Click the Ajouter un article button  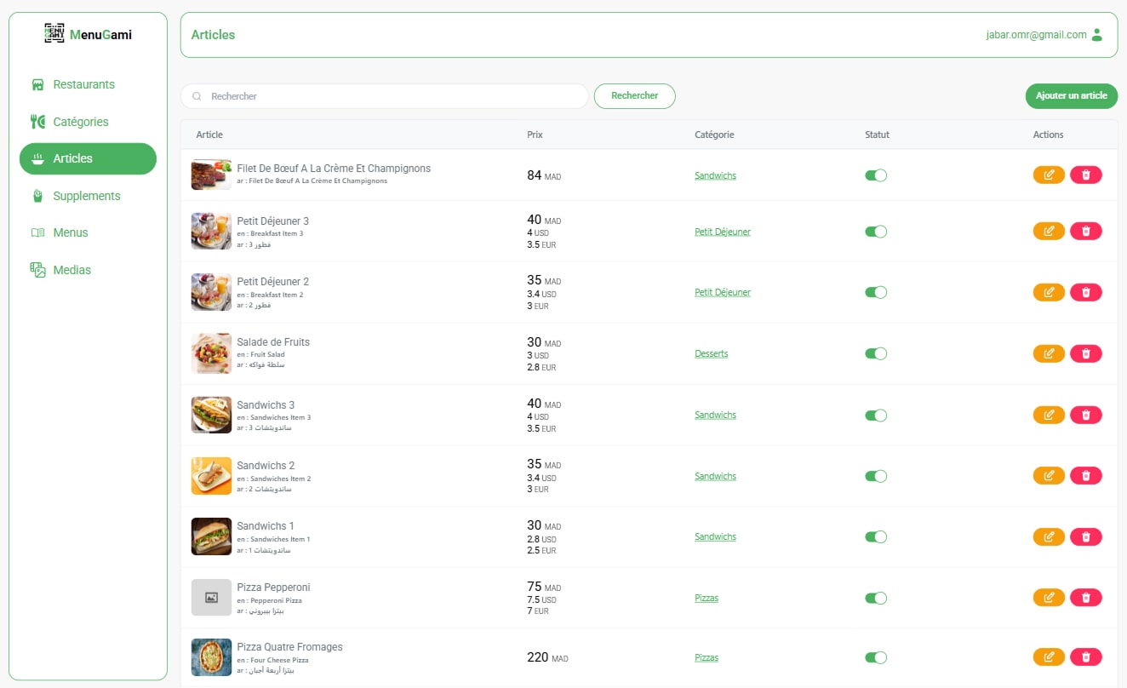coord(1071,95)
